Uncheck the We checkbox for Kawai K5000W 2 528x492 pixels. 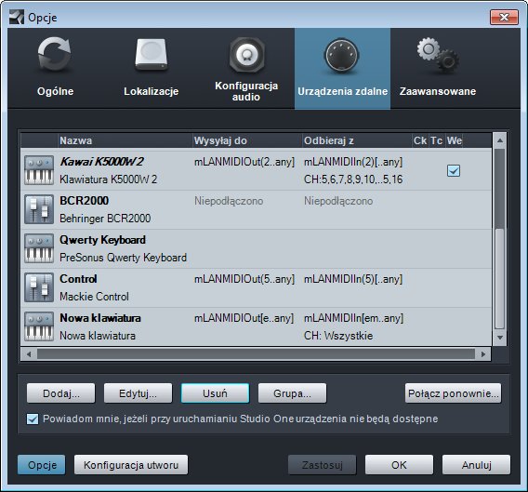454,170
